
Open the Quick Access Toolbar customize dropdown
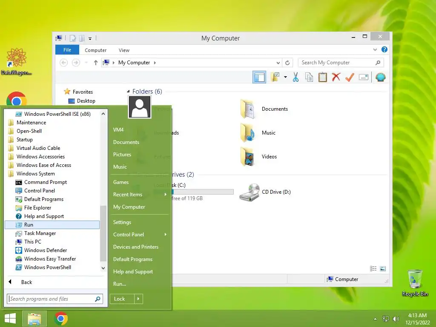click(90, 39)
